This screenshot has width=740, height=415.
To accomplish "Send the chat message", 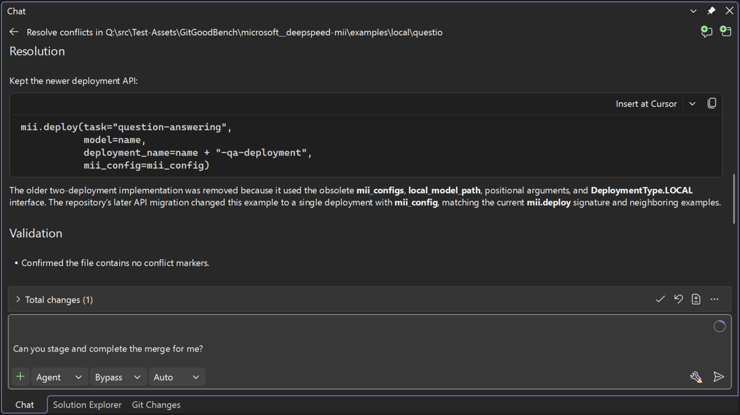I will click(x=718, y=377).
